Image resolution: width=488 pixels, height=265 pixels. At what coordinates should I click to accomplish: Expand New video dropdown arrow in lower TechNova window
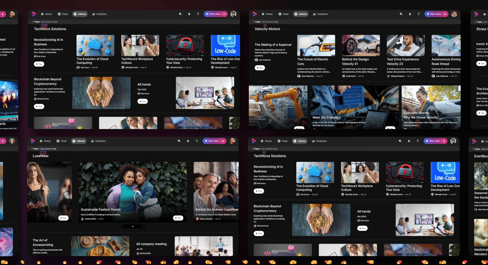(444, 141)
